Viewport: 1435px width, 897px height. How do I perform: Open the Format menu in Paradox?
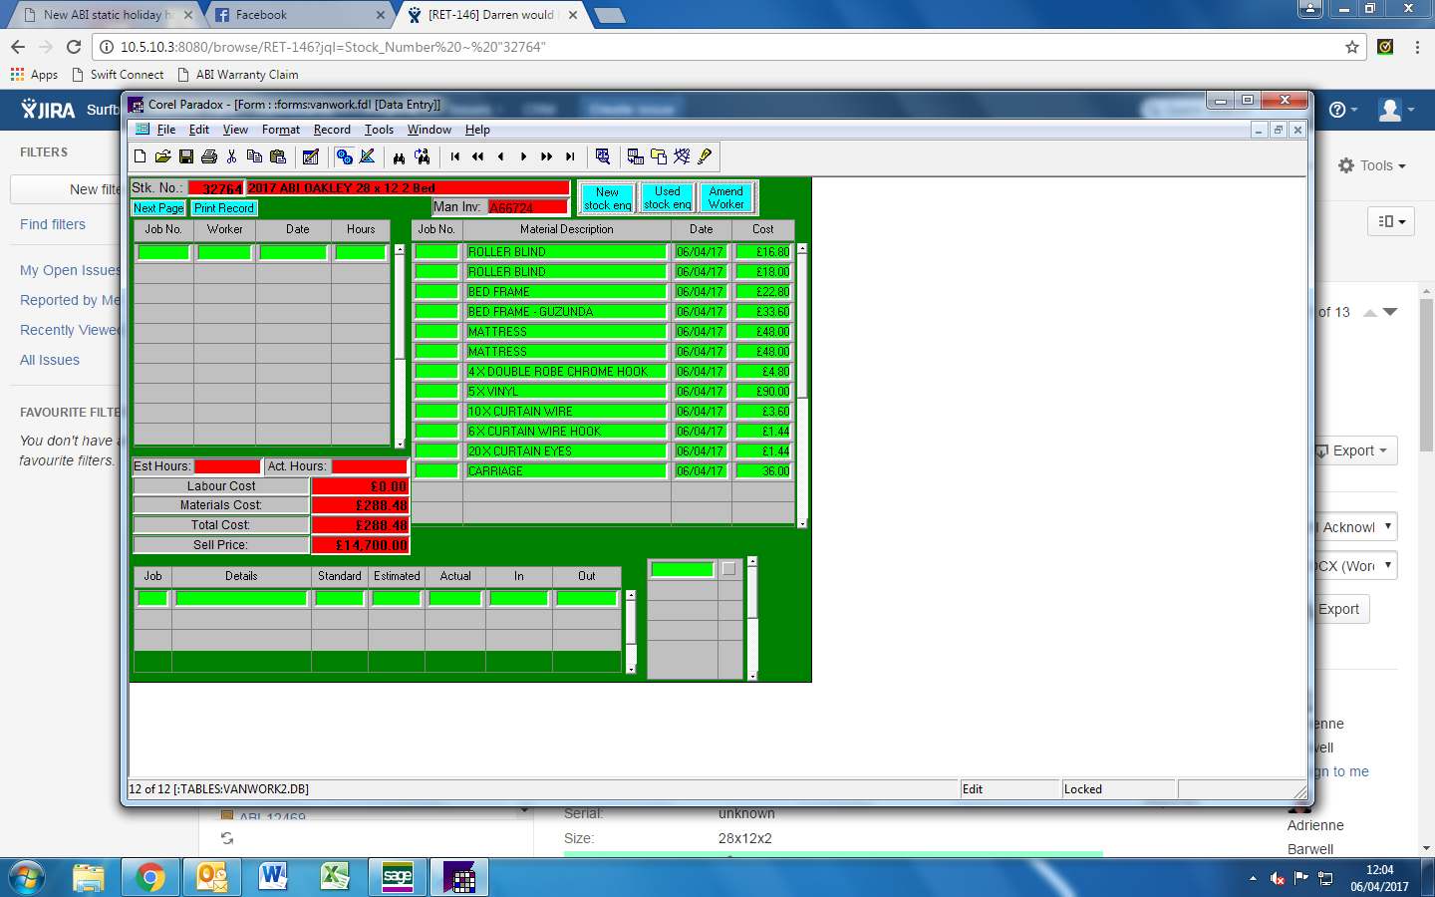(281, 130)
